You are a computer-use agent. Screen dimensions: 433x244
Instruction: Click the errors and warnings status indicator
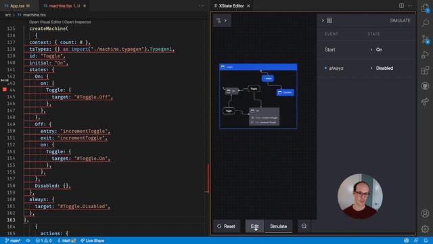click(x=43, y=241)
